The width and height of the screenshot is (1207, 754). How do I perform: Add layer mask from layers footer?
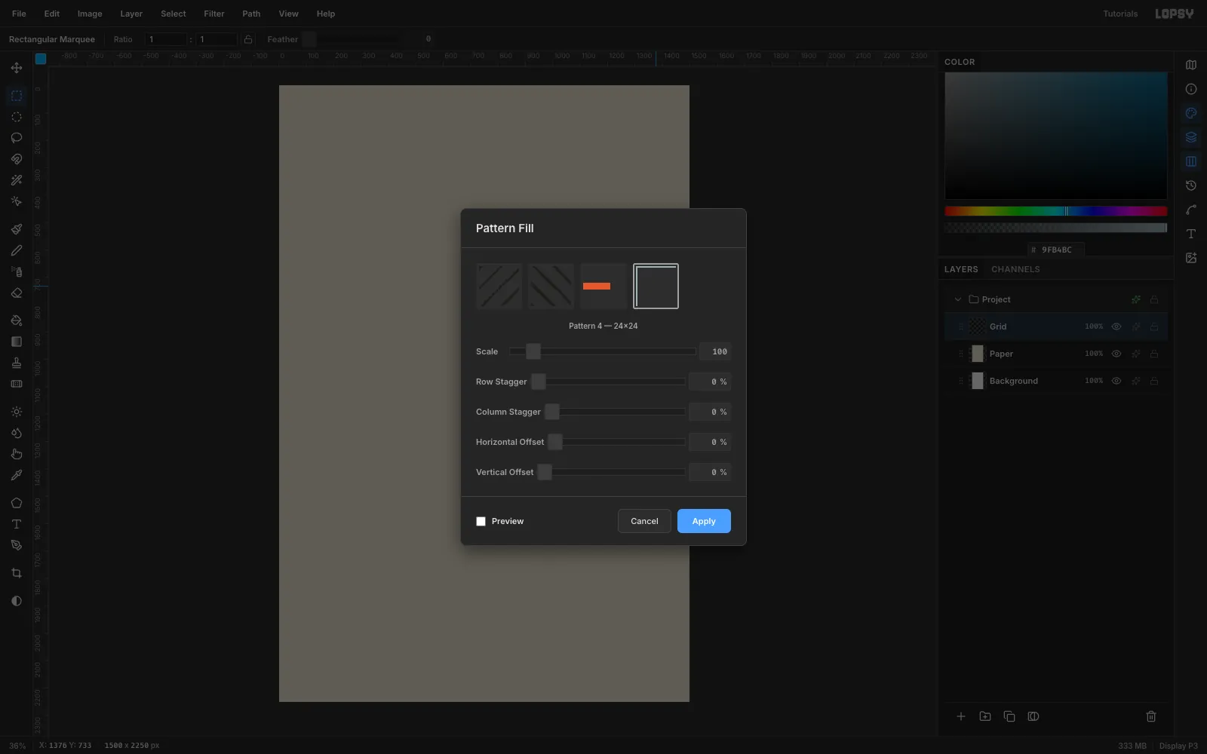(x=1033, y=716)
